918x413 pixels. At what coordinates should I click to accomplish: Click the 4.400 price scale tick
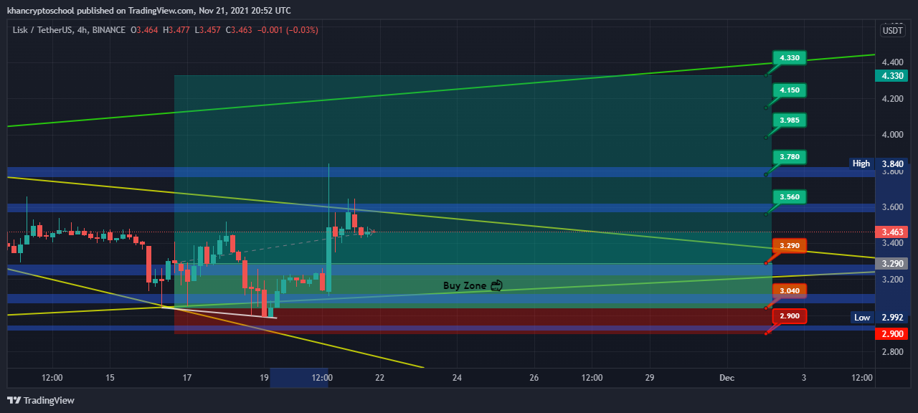coord(892,62)
